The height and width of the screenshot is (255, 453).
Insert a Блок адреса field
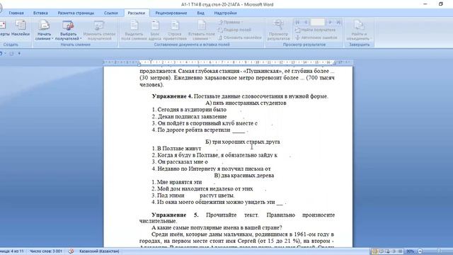(155, 30)
